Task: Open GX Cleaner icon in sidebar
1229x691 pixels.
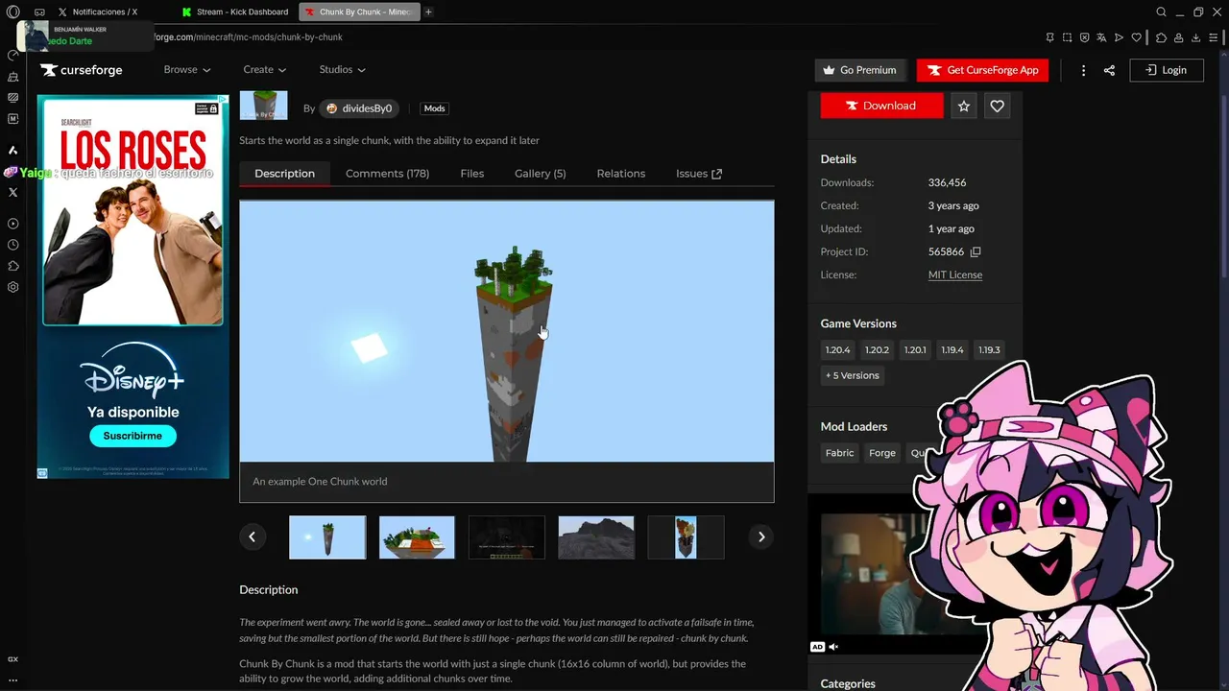Action: click(x=12, y=77)
